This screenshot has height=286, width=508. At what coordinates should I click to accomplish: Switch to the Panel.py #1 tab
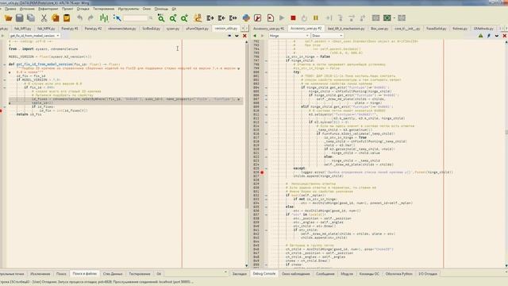click(70, 29)
